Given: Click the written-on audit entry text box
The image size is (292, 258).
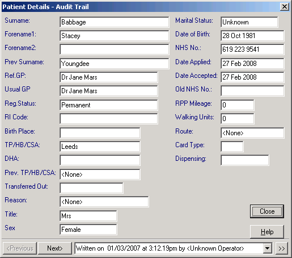Looking at the screenshot, I should coord(169,248).
